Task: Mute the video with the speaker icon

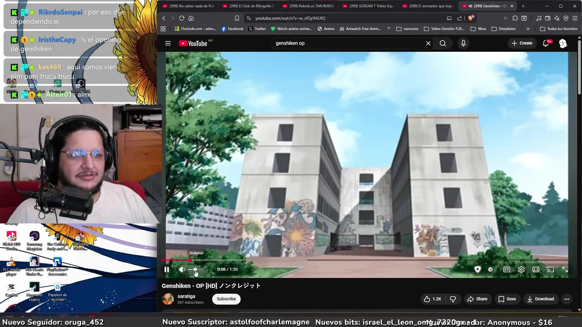Action: [182, 269]
